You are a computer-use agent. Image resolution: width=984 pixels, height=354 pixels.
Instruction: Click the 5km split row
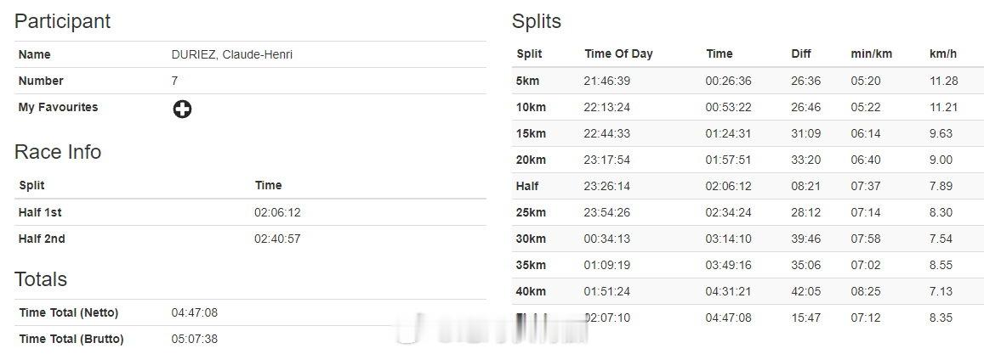748,81
